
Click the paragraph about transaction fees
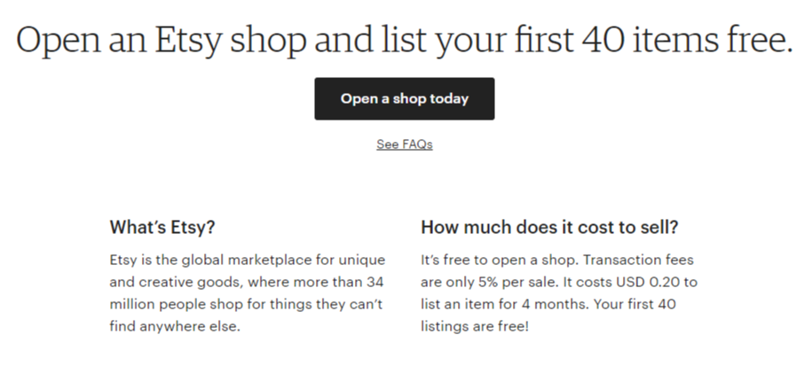click(559, 293)
